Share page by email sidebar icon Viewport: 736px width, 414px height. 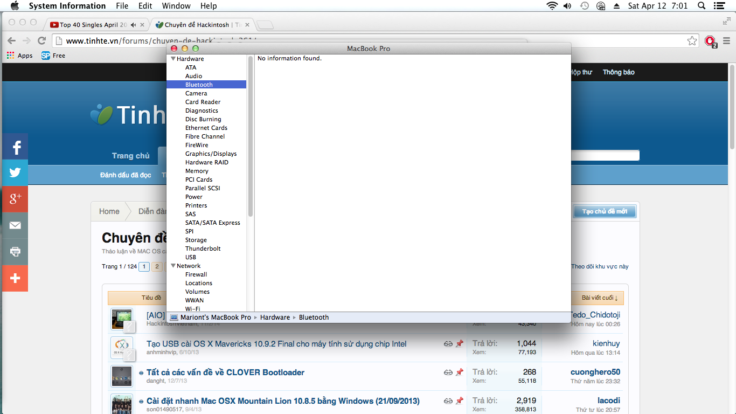pyautogui.click(x=15, y=225)
